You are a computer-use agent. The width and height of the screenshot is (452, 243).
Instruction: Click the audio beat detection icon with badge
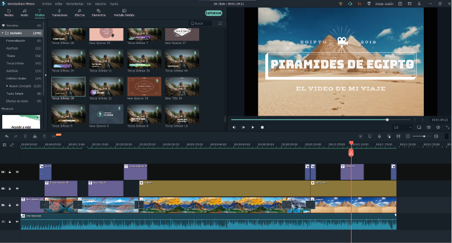(x=54, y=136)
